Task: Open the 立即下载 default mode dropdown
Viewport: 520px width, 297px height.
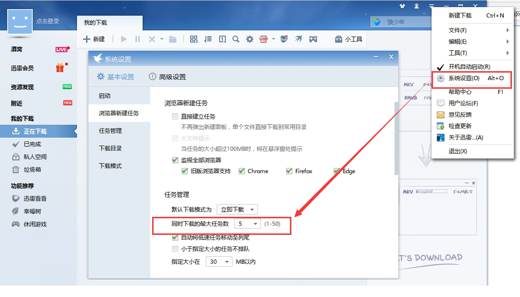Action: [237, 209]
